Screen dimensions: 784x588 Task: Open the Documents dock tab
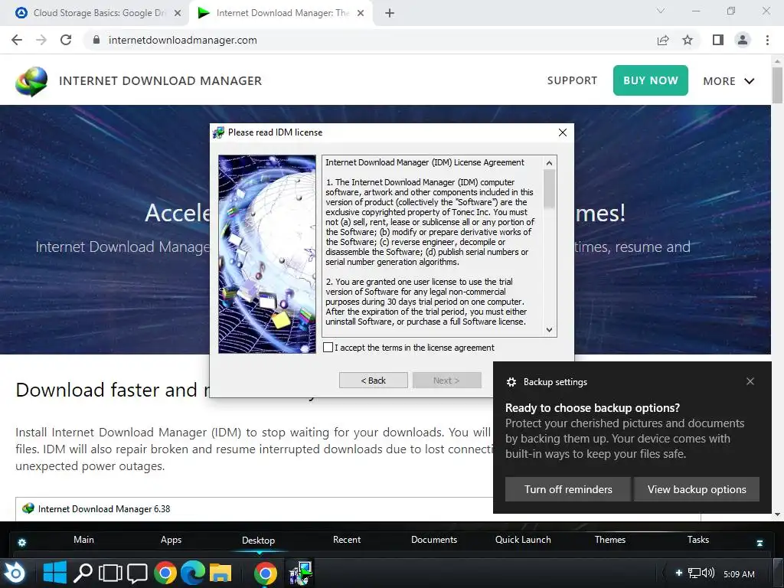coord(434,540)
